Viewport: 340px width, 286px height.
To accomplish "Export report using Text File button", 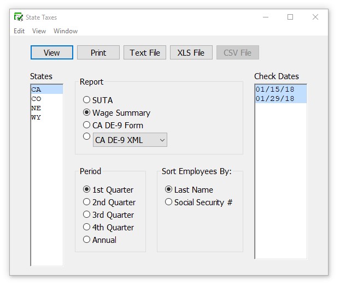I will 145,52.
